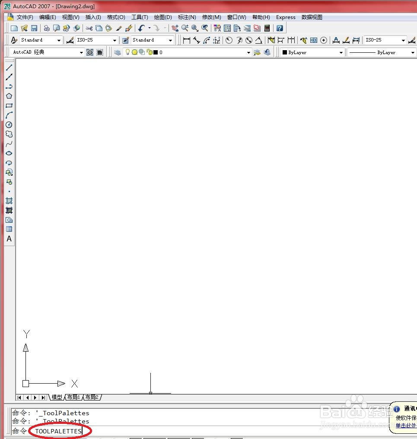Open the 修改(M) menu
This screenshot has width=417, height=439.
pyautogui.click(x=211, y=17)
